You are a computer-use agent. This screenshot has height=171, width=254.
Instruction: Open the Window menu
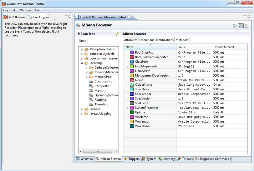tap(26, 10)
